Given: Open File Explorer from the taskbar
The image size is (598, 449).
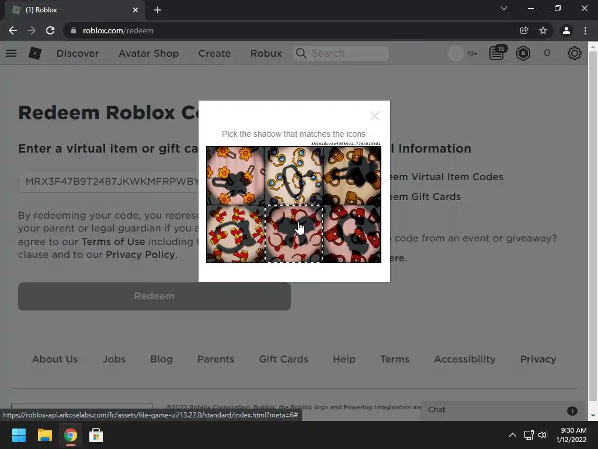Looking at the screenshot, I should tap(44, 435).
